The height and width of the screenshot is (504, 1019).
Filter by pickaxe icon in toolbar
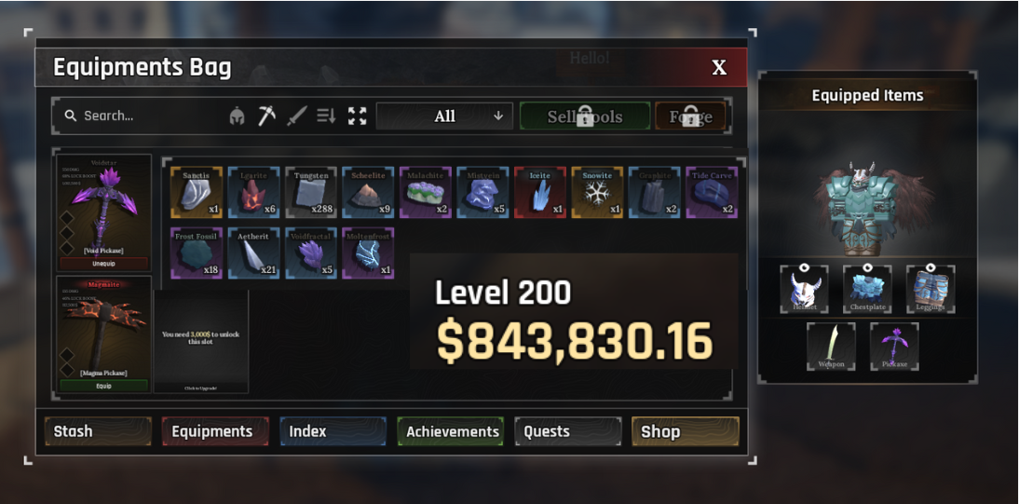[x=266, y=116]
